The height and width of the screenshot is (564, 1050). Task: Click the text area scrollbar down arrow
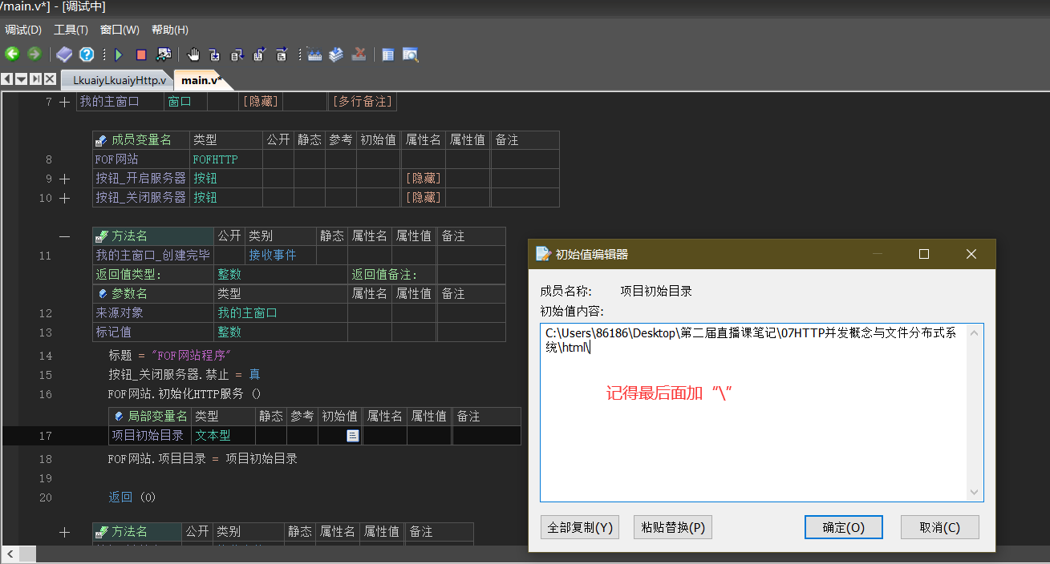pos(975,493)
